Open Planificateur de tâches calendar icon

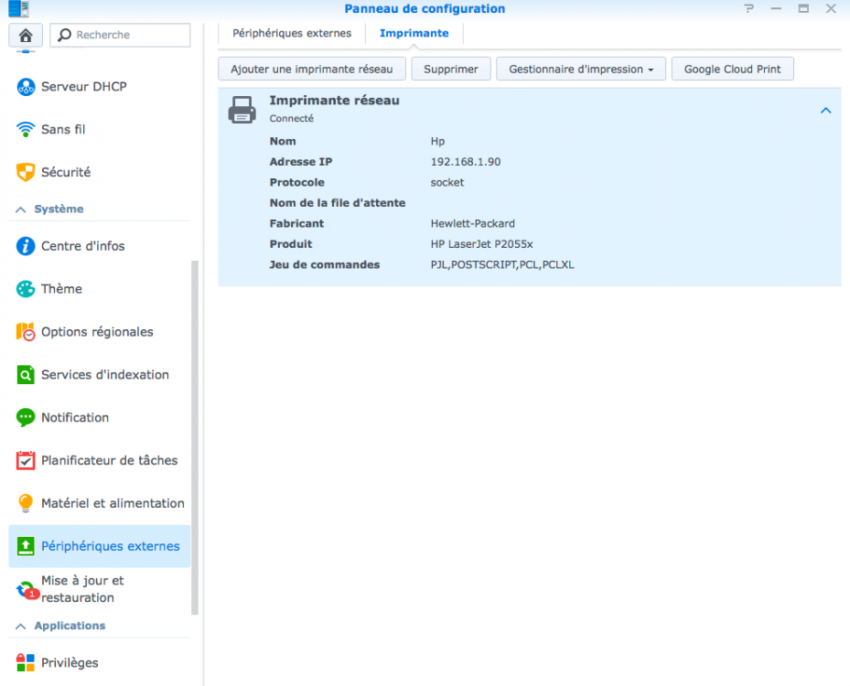tap(26, 460)
